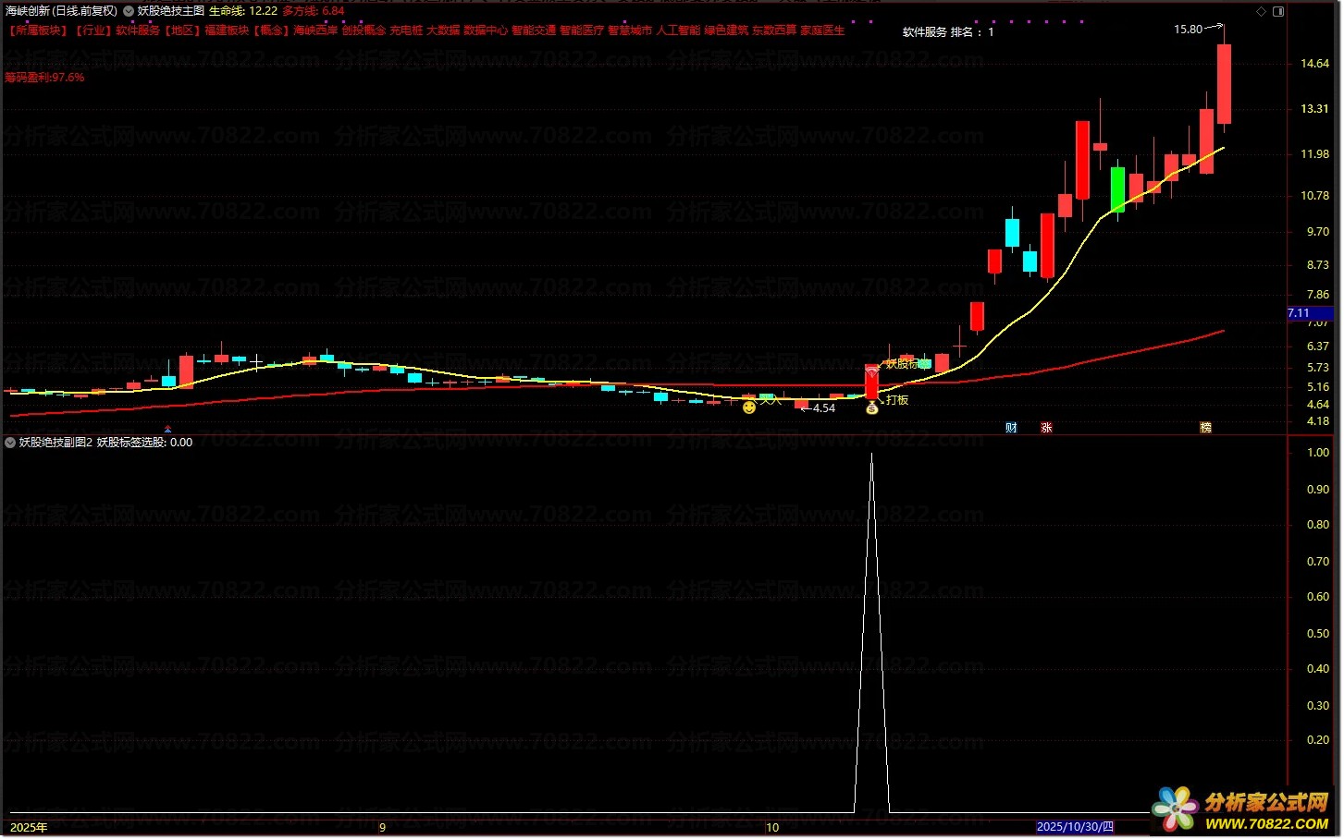Image resolution: width=1344 pixels, height=839 pixels.
Task: Click the 软件服务 排名：1 label
Action: 948,32
